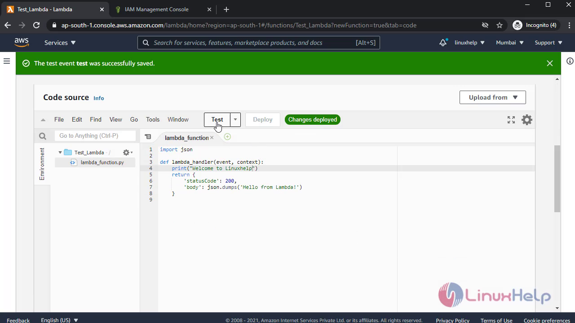Click the browser reload icon
The height and width of the screenshot is (323, 575).
[36, 25]
